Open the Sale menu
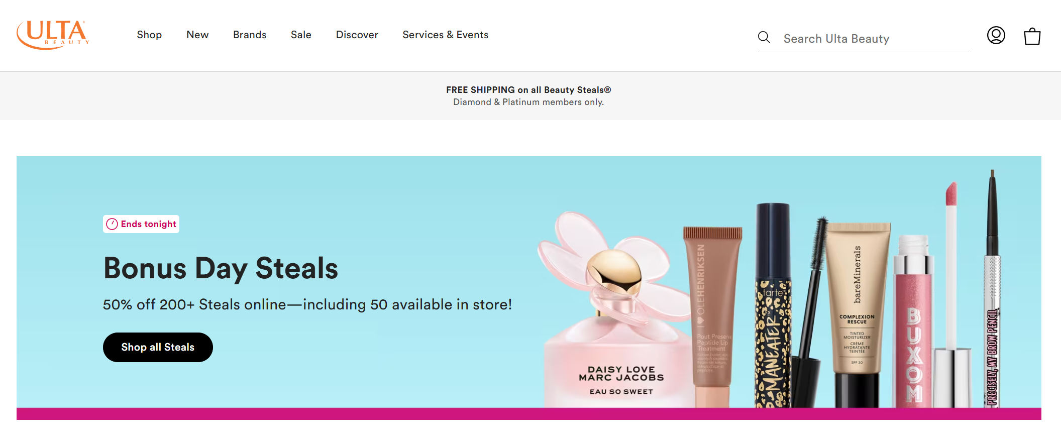This screenshot has height=437, width=1061. click(x=301, y=35)
